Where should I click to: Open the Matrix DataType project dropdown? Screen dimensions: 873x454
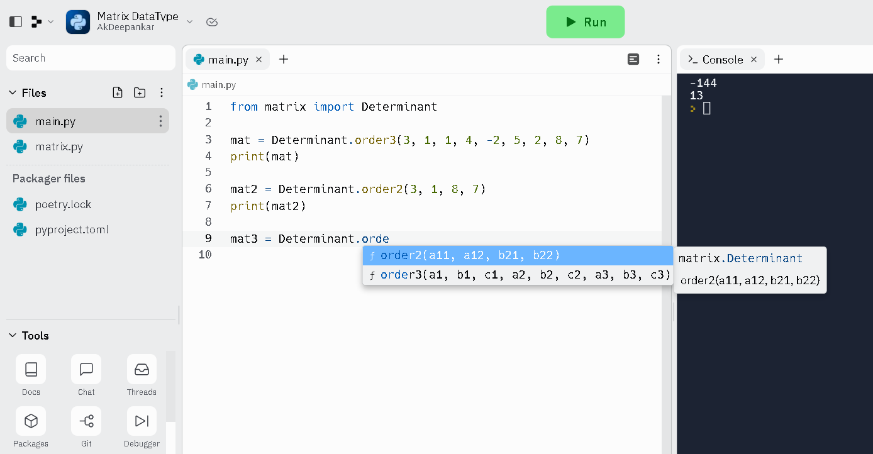pyautogui.click(x=189, y=21)
